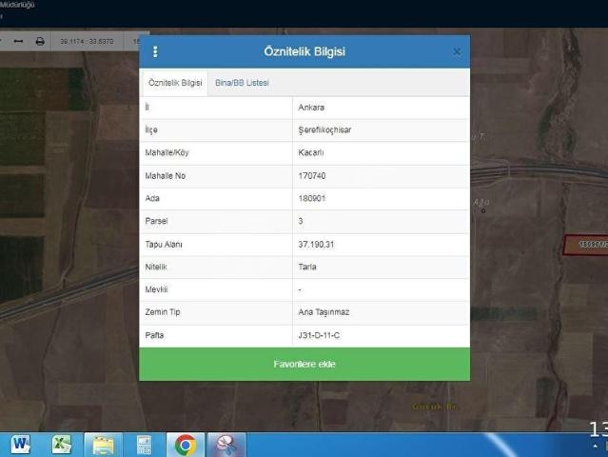608x457 pixels.
Task: Open the Snipping Tool taskbar icon
Action: pos(226,444)
